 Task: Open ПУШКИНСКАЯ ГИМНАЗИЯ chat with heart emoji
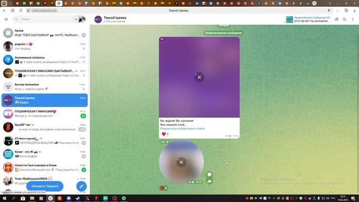[x=45, y=113]
